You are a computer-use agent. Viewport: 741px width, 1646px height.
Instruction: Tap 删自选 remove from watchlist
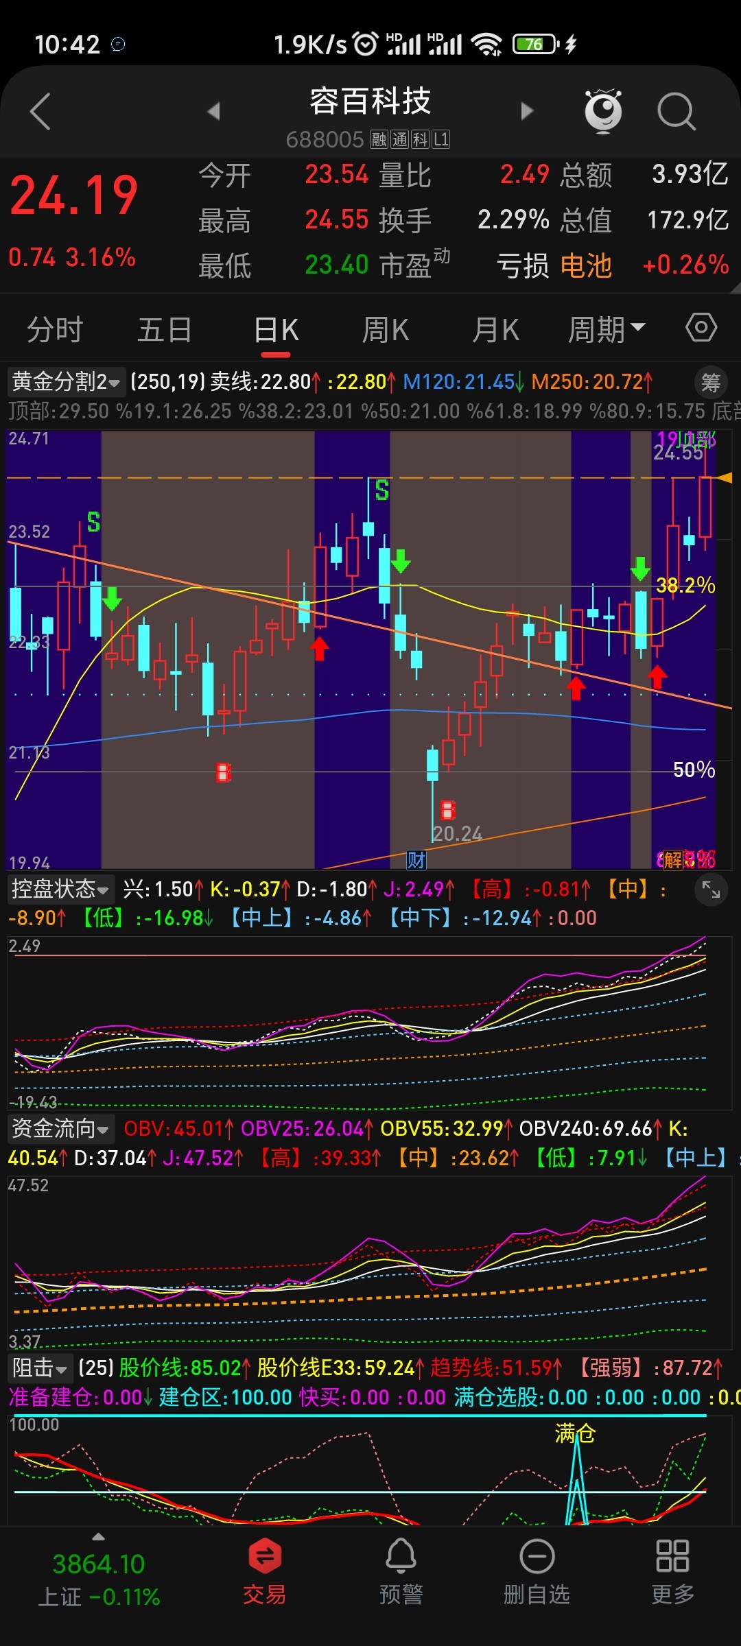tap(537, 1571)
